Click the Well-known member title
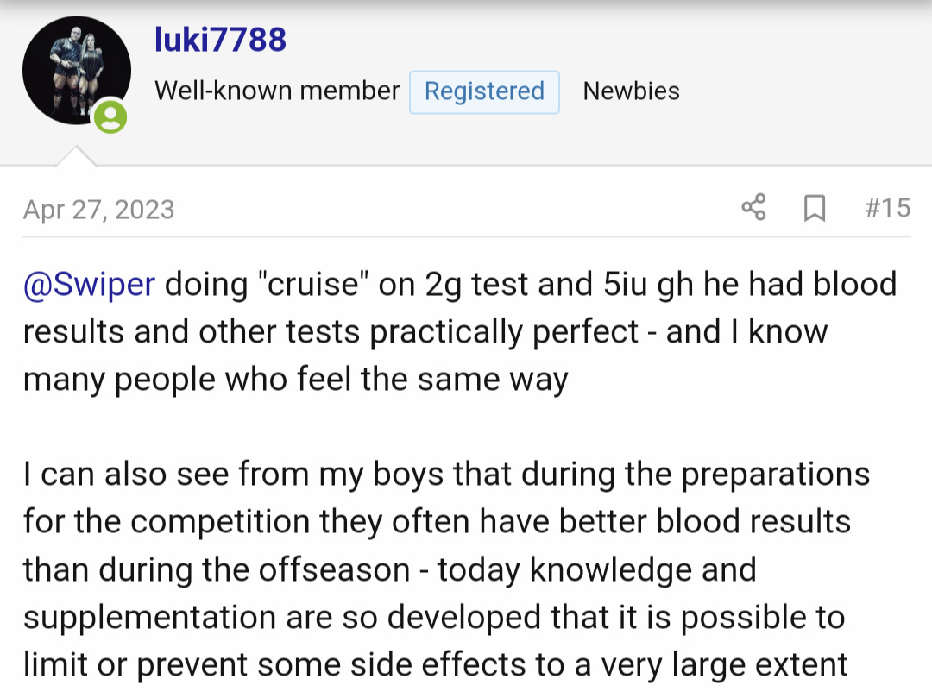This screenshot has height=698, width=932. coord(277,91)
